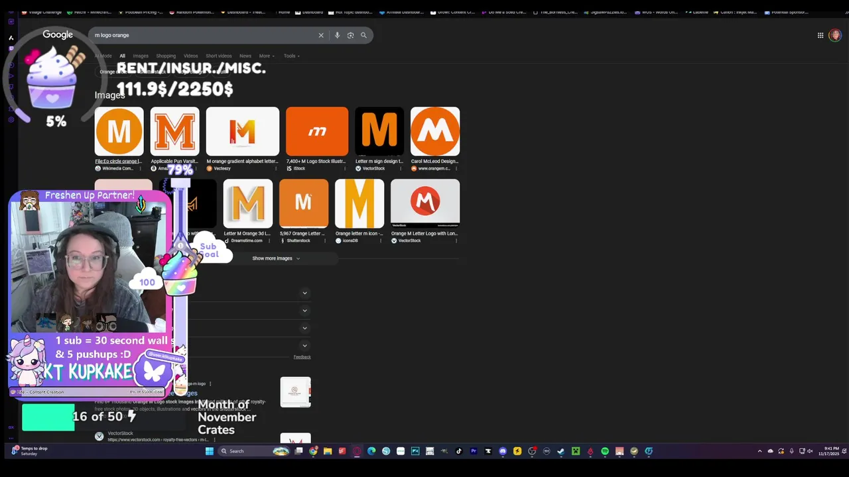Show hidden system tray icons
The image size is (849, 477).
759,451
